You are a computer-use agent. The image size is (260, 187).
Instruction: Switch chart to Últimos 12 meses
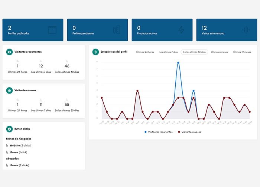point(242,52)
